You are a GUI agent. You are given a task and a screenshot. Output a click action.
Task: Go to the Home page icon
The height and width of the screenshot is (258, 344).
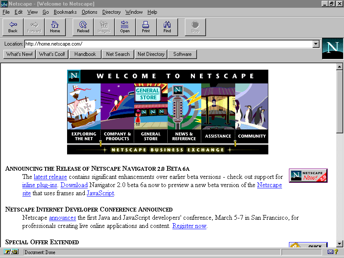[55, 27]
